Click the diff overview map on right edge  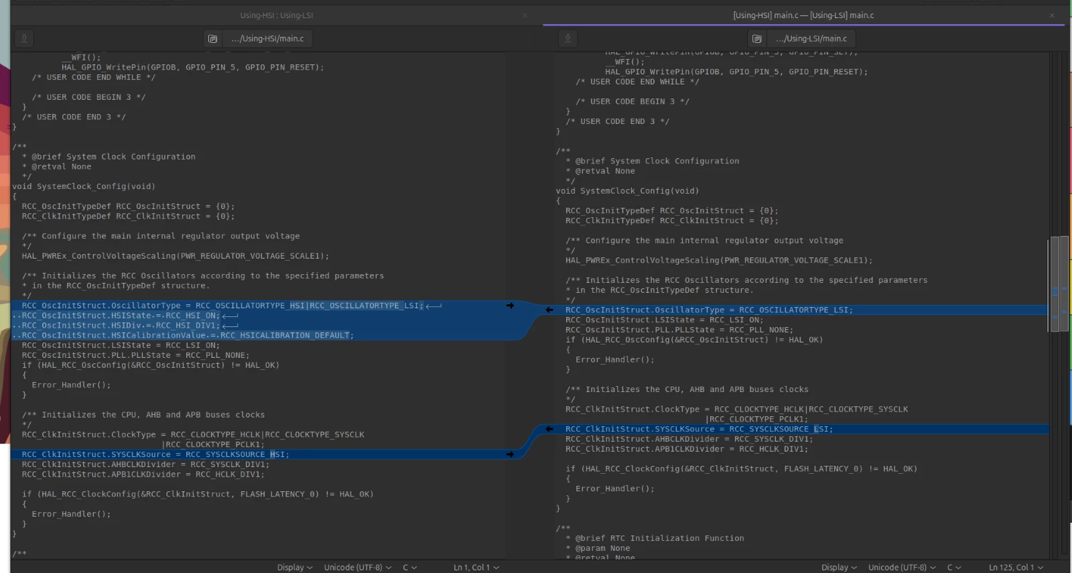1059,305
